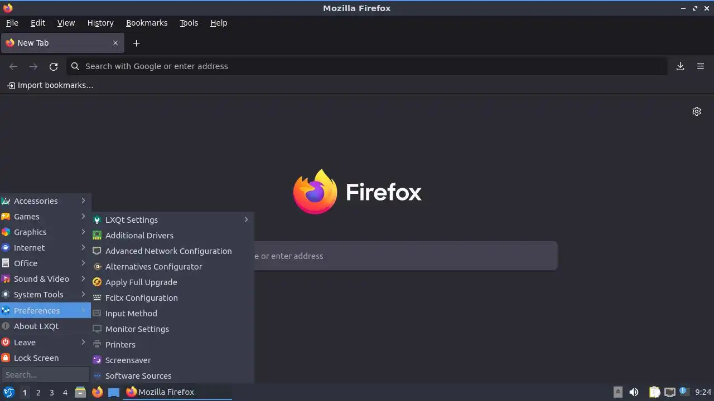
Task: Open the volume control in tray
Action: pyautogui.click(x=634, y=392)
